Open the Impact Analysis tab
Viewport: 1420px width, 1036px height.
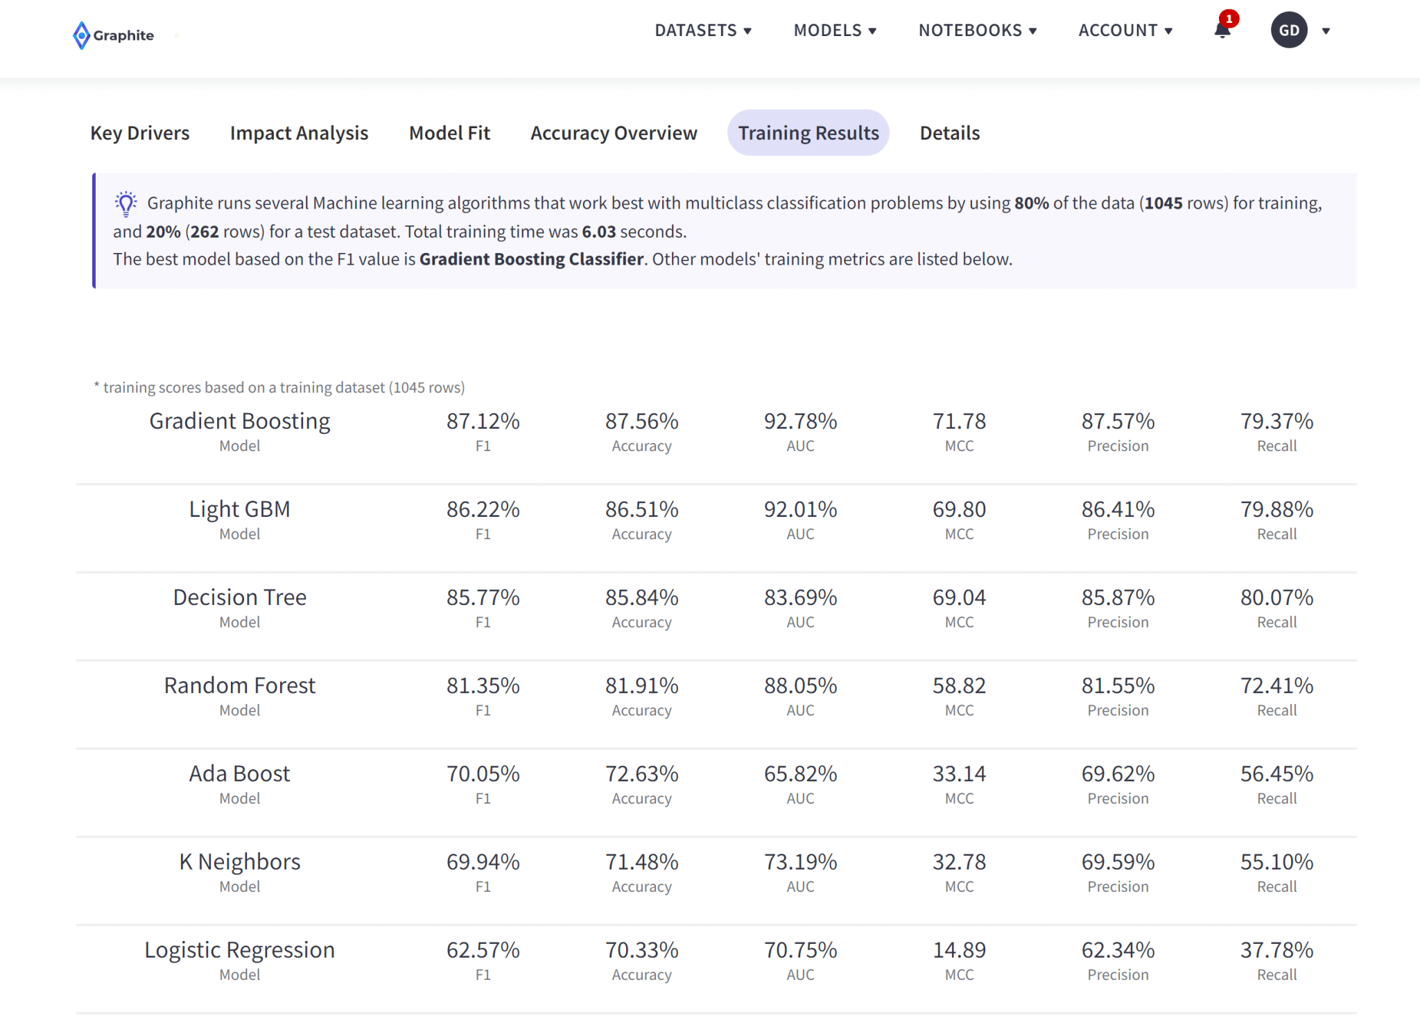[x=299, y=133]
